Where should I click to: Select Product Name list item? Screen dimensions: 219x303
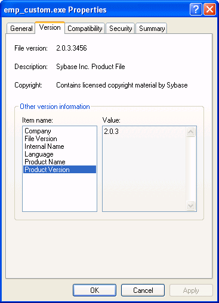pos(60,162)
